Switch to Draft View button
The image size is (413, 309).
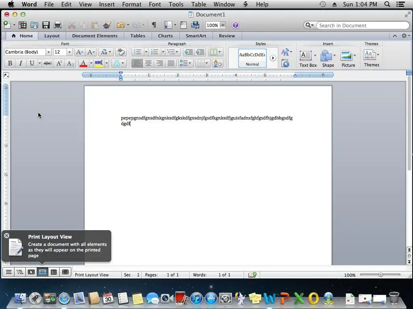tap(9, 272)
